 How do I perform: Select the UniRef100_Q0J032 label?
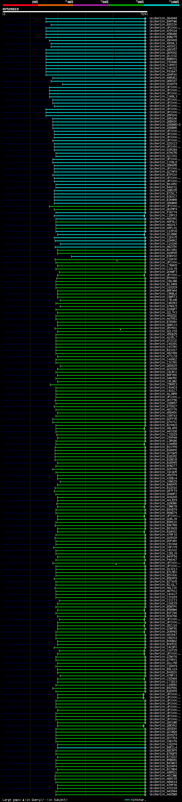coord(163,56)
